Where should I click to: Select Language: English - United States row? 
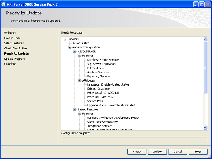(108, 84)
